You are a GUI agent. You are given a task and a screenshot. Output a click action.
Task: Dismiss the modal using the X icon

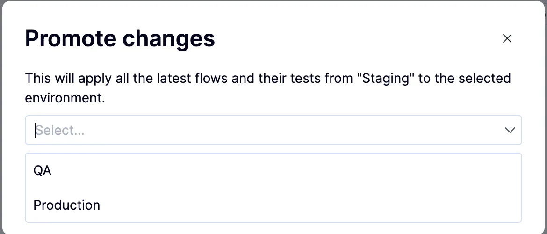point(507,39)
